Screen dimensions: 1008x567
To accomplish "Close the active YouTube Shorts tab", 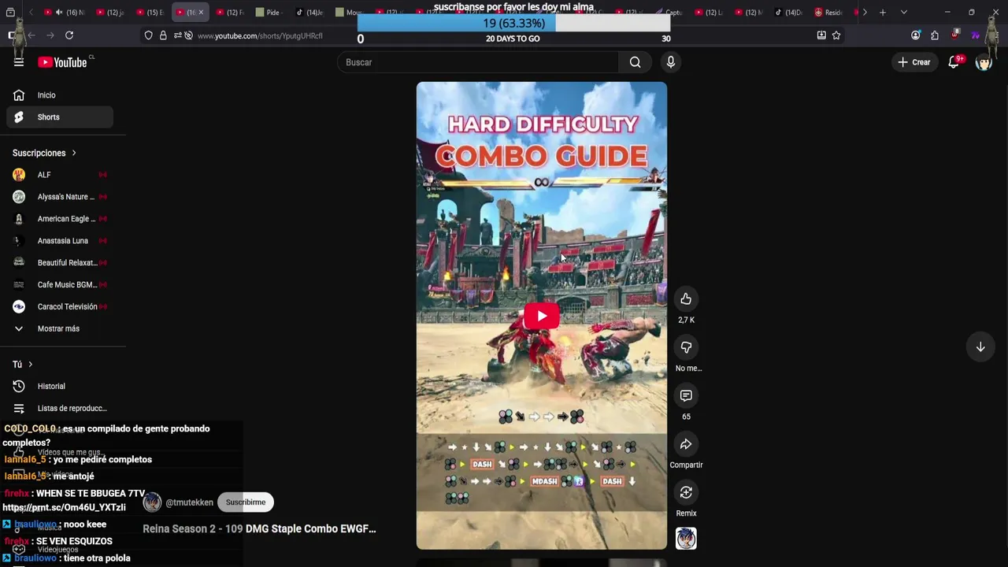I will click(x=201, y=13).
